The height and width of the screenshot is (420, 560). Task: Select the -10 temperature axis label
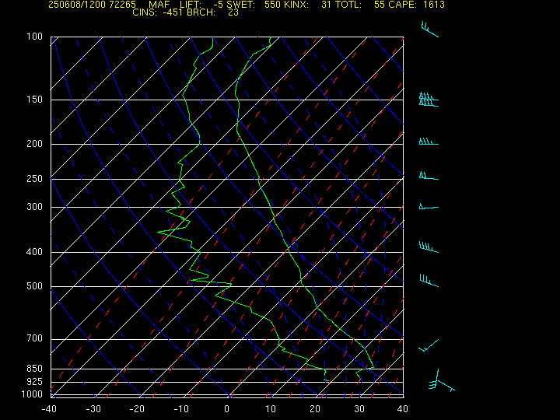pos(181,409)
